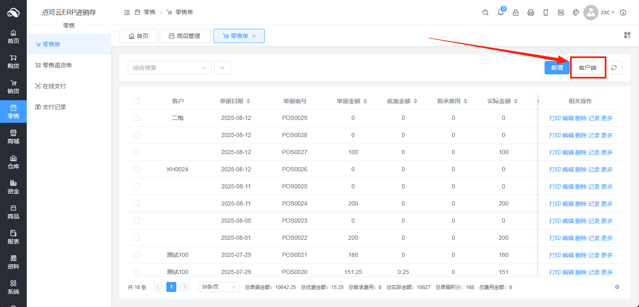
Task: Collapse the menu with the fold icon
Action: click(x=127, y=13)
